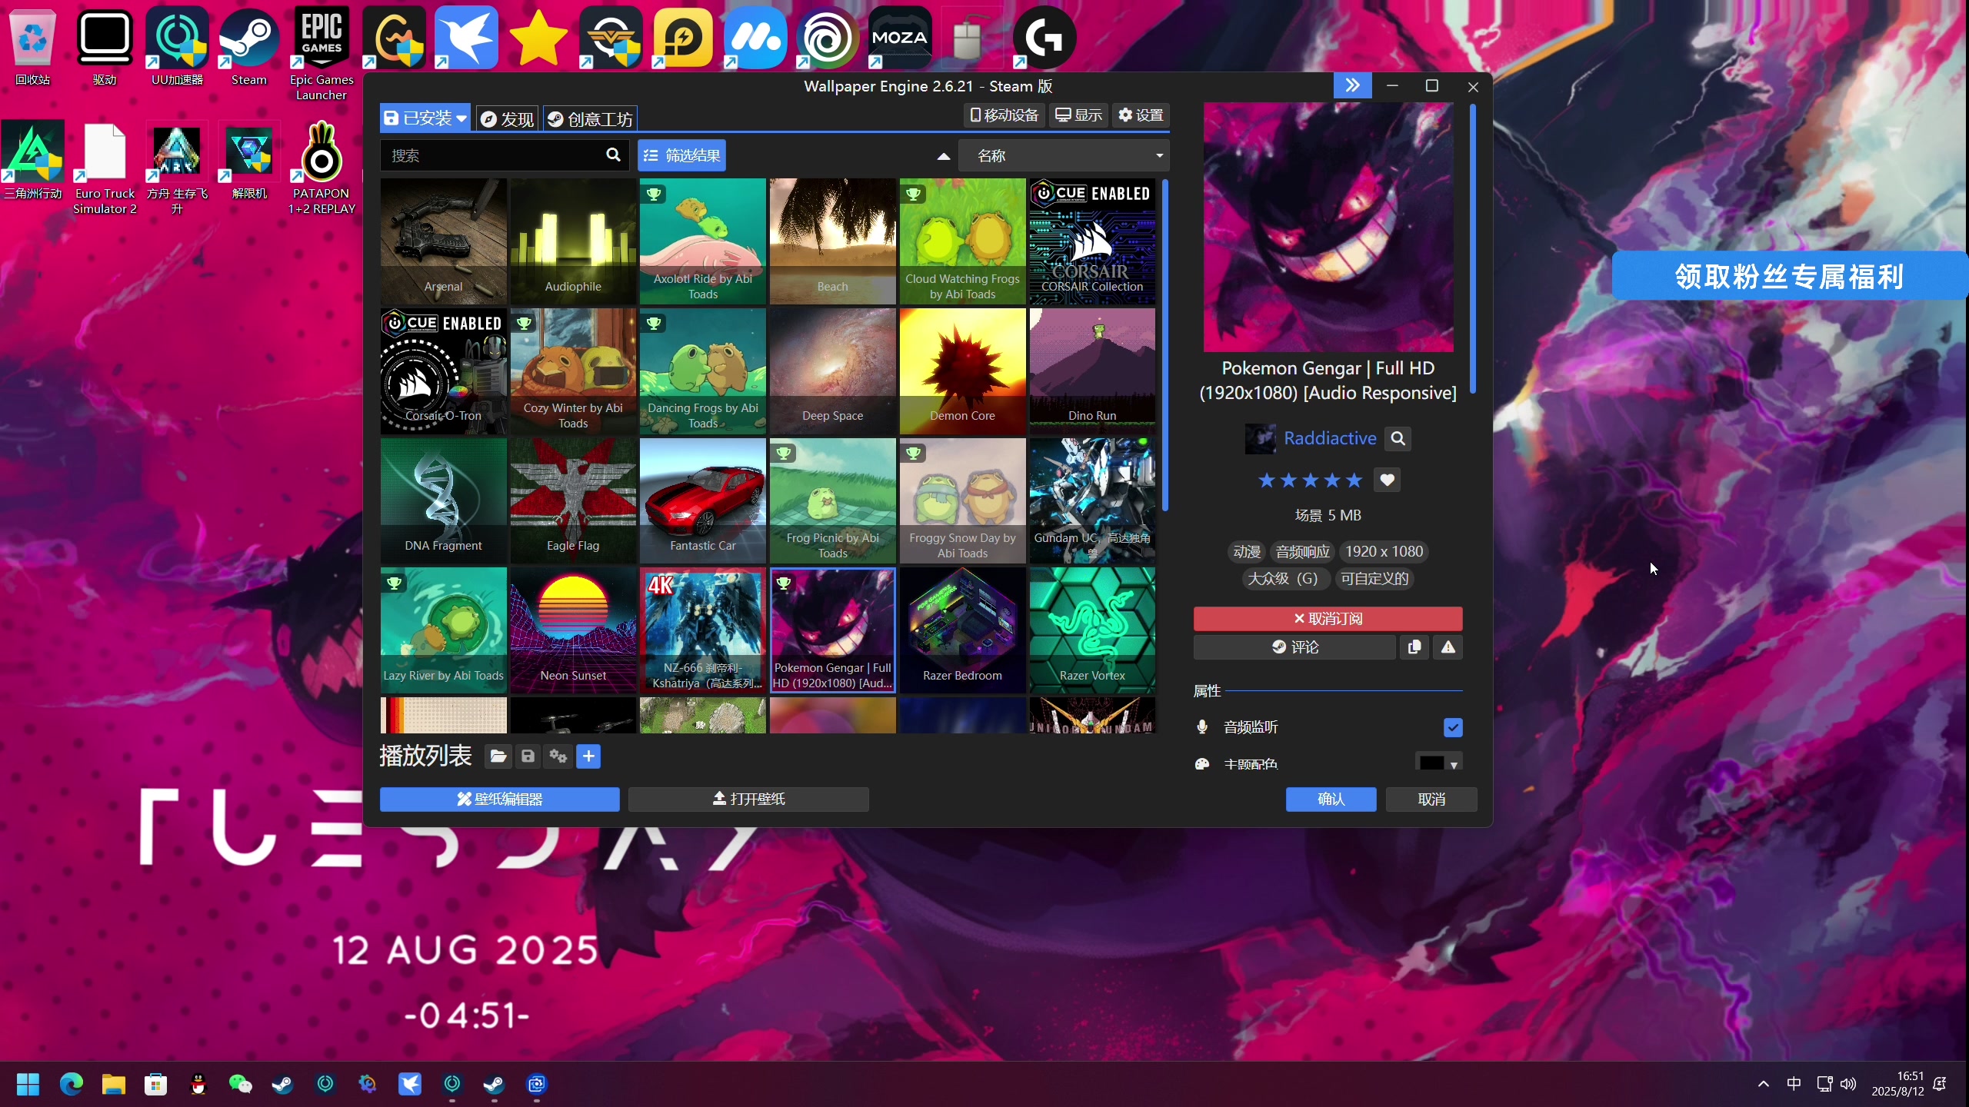1969x1107 pixels.
Task: Open the 回收站 recycle bin
Action: pos(32,46)
